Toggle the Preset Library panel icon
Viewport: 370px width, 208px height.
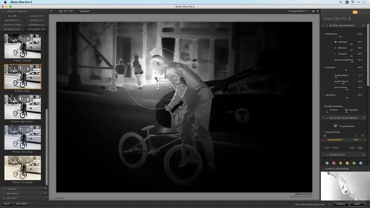pos(3,12)
